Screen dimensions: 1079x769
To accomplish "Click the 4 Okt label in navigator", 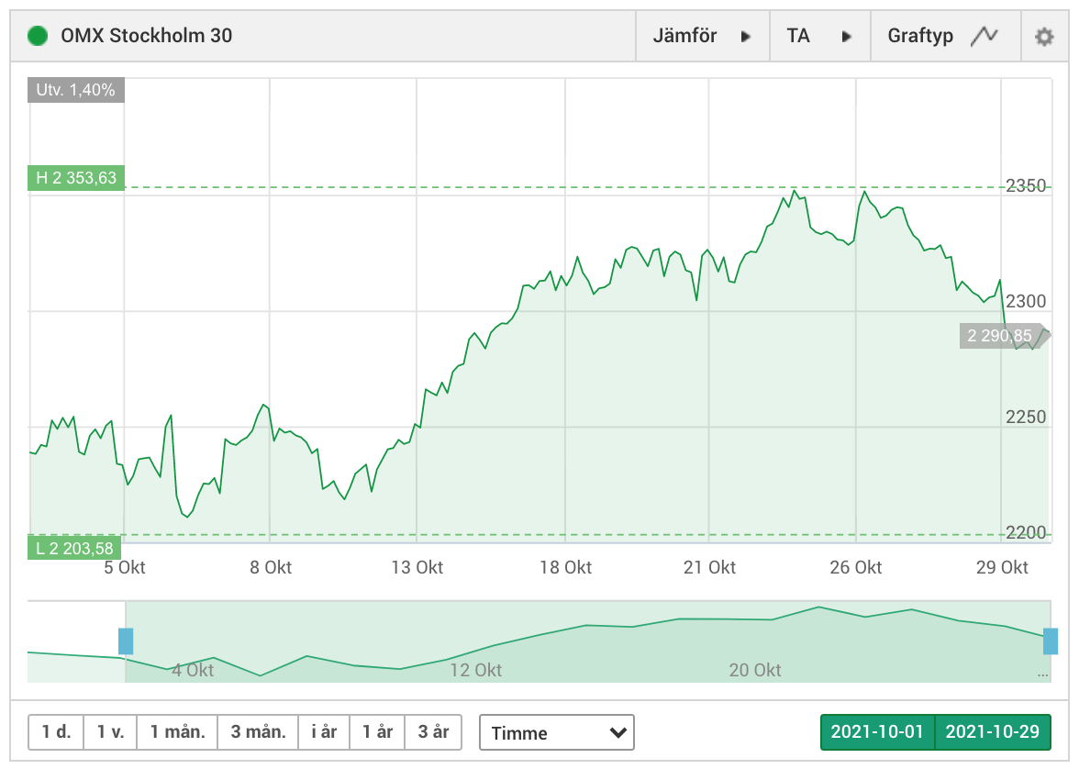I will pos(193,671).
